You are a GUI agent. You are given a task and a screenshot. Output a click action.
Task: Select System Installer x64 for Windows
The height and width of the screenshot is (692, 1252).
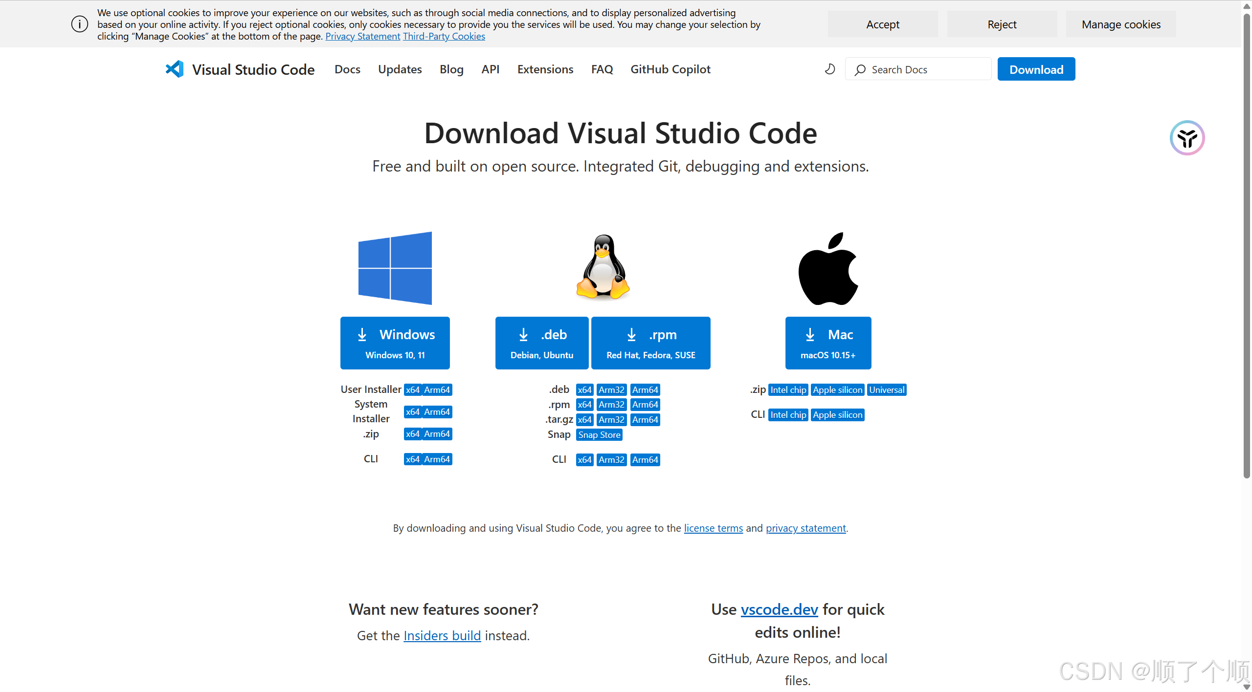(413, 411)
